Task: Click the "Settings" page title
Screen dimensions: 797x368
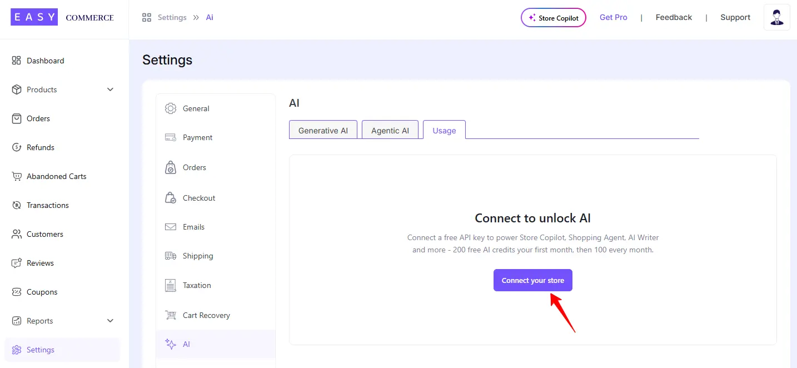Action: (x=167, y=59)
